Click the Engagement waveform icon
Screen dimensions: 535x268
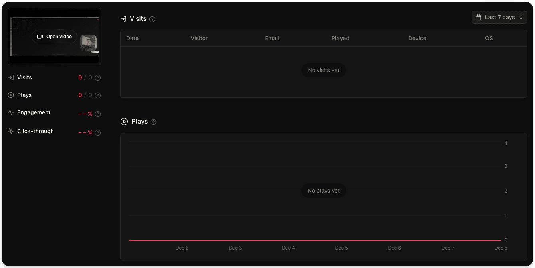coord(10,112)
